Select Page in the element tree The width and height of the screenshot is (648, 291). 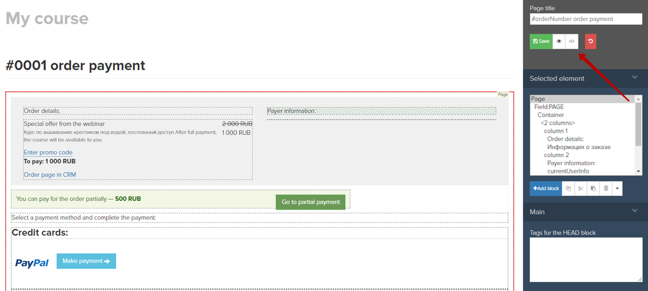click(x=582, y=99)
